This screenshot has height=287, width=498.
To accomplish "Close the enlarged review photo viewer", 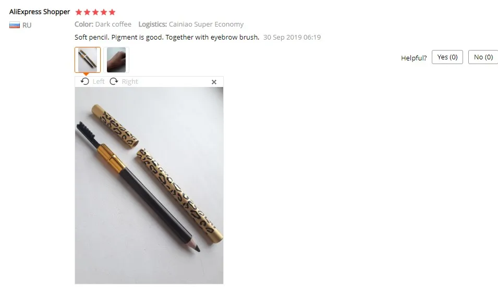I will [x=214, y=82].
